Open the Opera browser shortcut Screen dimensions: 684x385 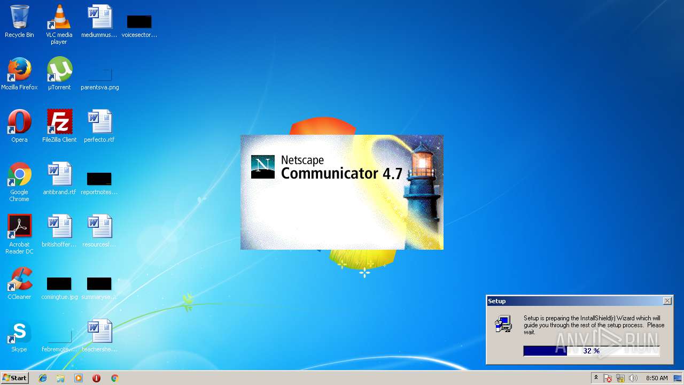19,126
